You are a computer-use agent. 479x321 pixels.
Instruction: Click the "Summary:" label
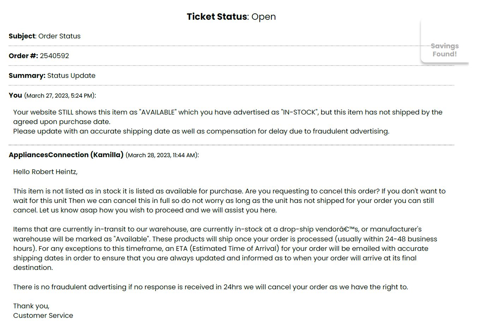click(27, 75)
